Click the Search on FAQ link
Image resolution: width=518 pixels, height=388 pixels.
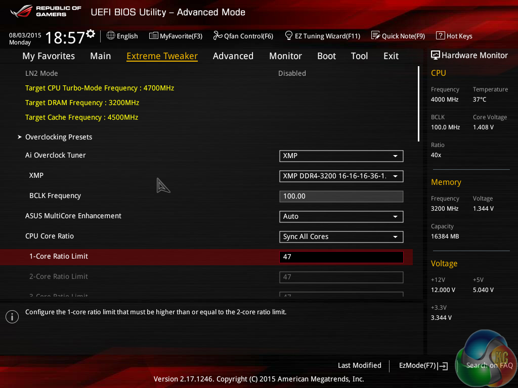point(489,365)
